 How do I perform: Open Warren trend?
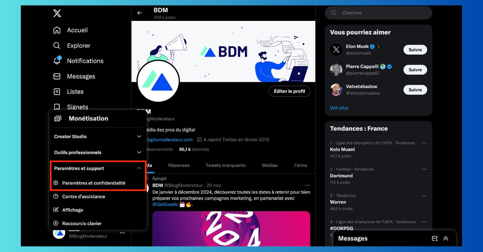378,202
